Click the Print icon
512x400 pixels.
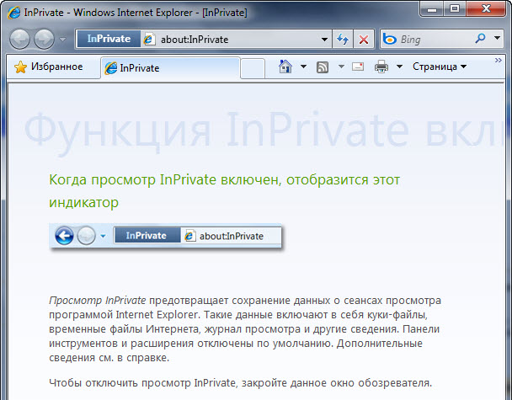pyautogui.click(x=381, y=67)
